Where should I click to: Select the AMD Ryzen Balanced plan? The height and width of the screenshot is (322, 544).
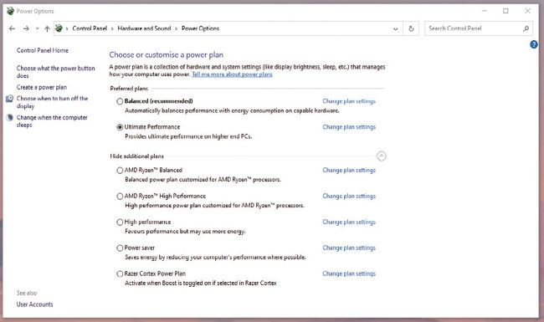coord(120,170)
